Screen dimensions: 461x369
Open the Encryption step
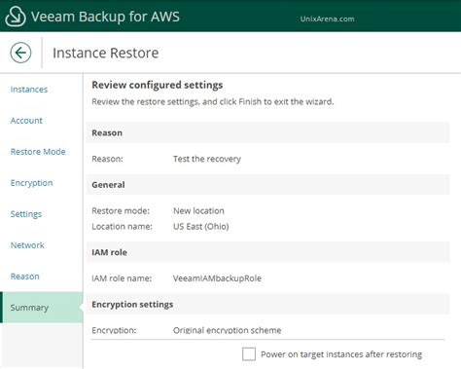31,183
